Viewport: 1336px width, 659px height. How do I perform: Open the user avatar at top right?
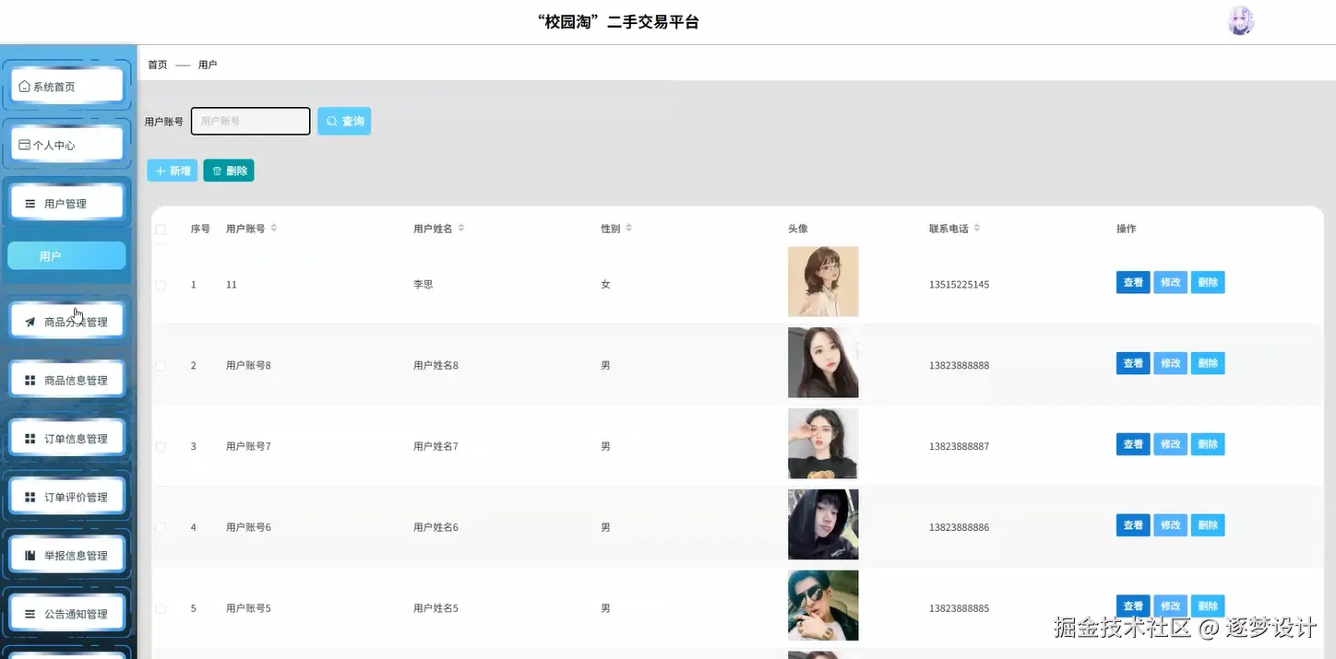(x=1241, y=21)
